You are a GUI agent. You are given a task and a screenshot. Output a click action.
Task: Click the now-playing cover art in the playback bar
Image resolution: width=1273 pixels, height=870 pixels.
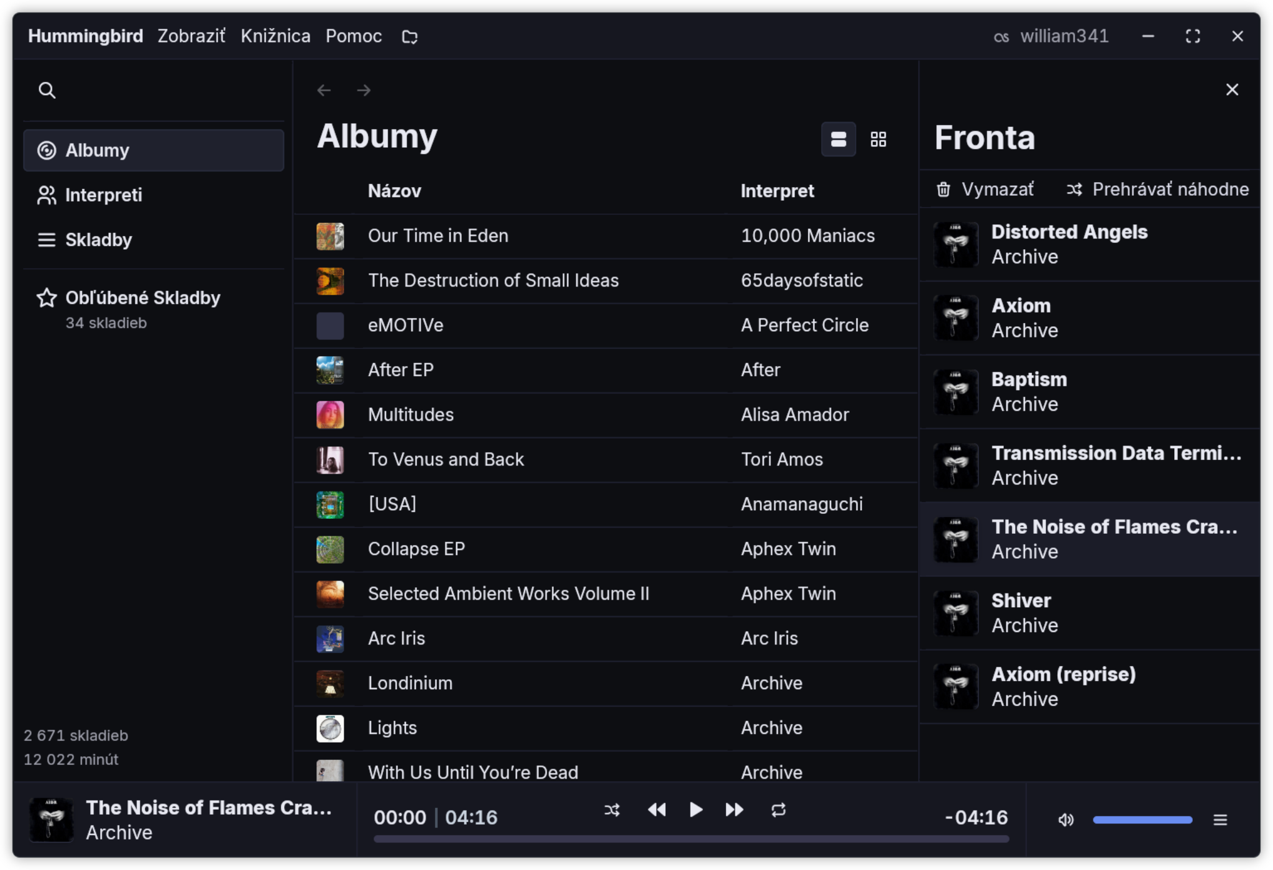tap(52, 820)
